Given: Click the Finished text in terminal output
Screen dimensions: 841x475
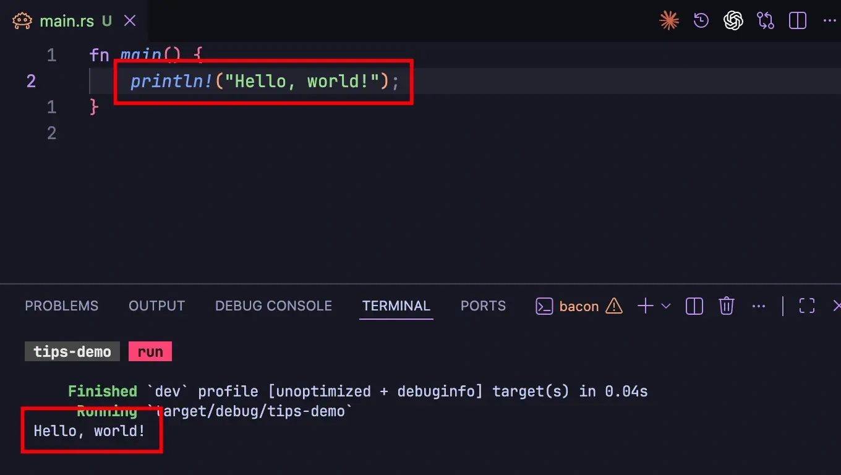Looking at the screenshot, I should [x=103, y=392].
